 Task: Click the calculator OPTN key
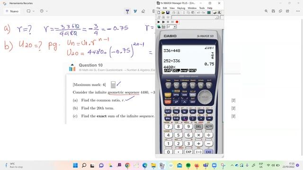pos(176,95)
